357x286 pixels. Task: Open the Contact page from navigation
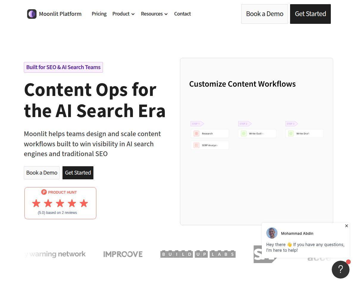(182, 14)
